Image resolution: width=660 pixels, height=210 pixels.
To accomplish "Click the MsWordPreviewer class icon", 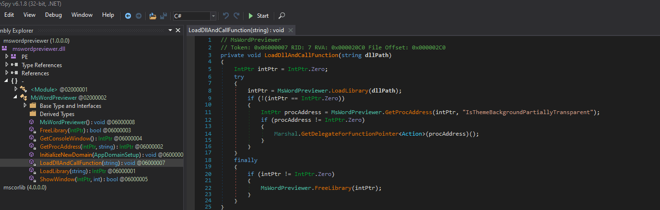I will click(x=24, y=97).
